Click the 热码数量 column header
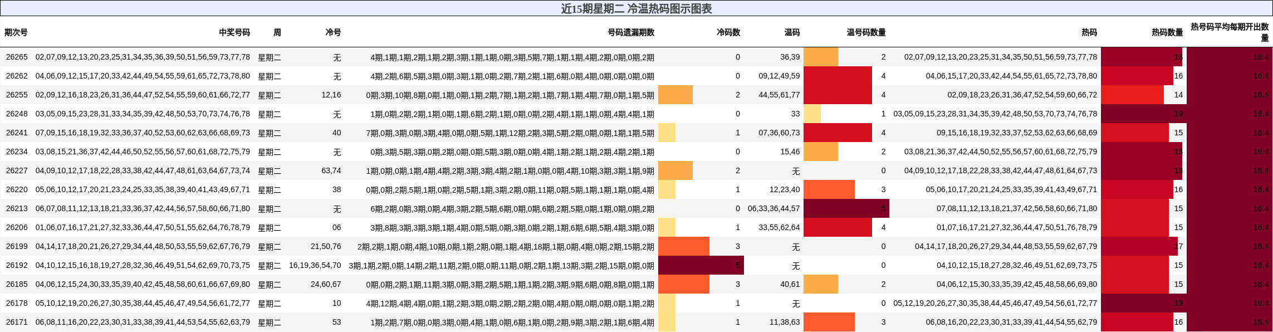1273x332 pixels. click(x=1168, y=32)
